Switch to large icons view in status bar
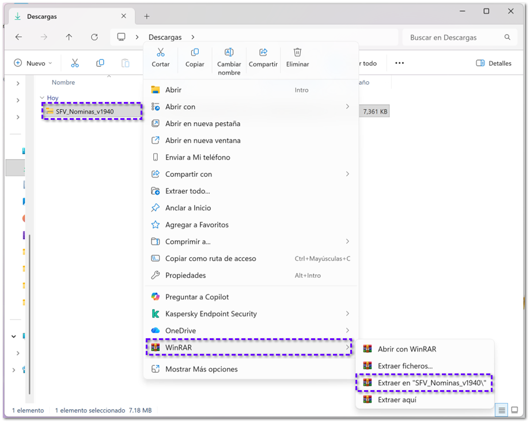The image size is (530, 423). click(x=514, y=410)
